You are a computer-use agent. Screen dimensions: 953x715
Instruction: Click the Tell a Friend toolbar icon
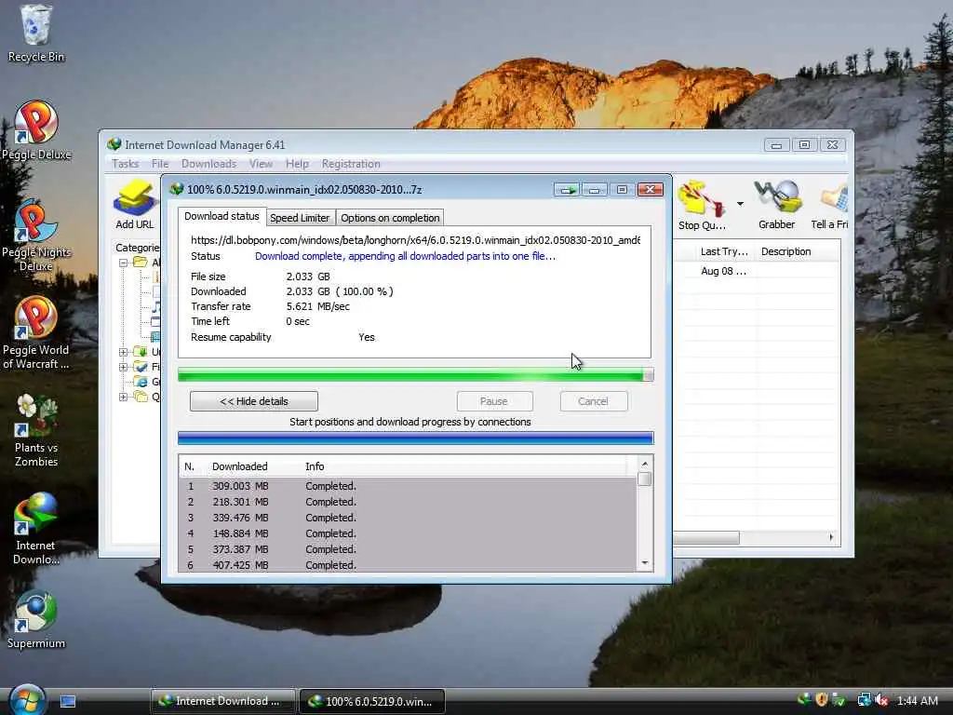[x=831, y=205]
